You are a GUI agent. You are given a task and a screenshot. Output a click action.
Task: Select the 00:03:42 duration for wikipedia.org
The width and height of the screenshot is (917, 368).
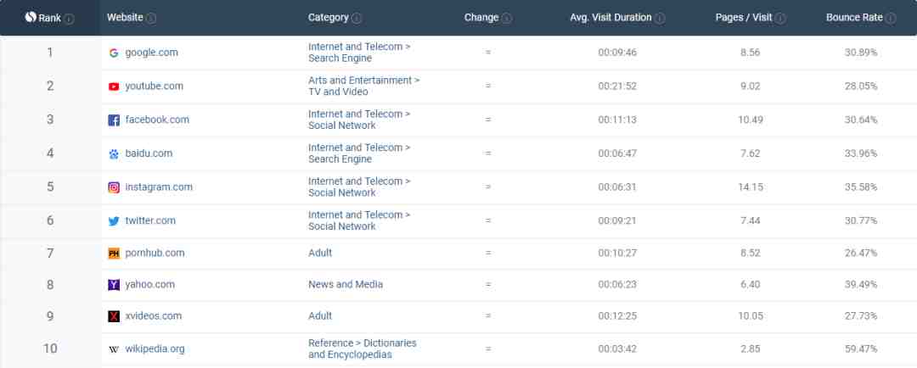pyautogui.click(x=617, y=348)
